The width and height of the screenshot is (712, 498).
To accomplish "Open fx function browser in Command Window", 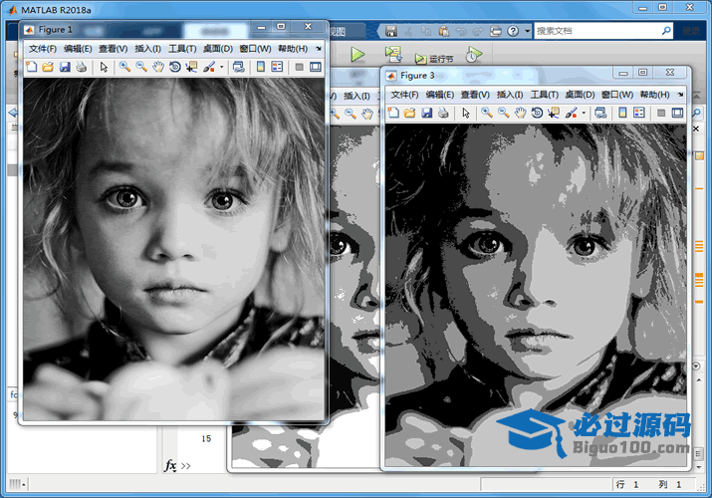I will 170,465.
